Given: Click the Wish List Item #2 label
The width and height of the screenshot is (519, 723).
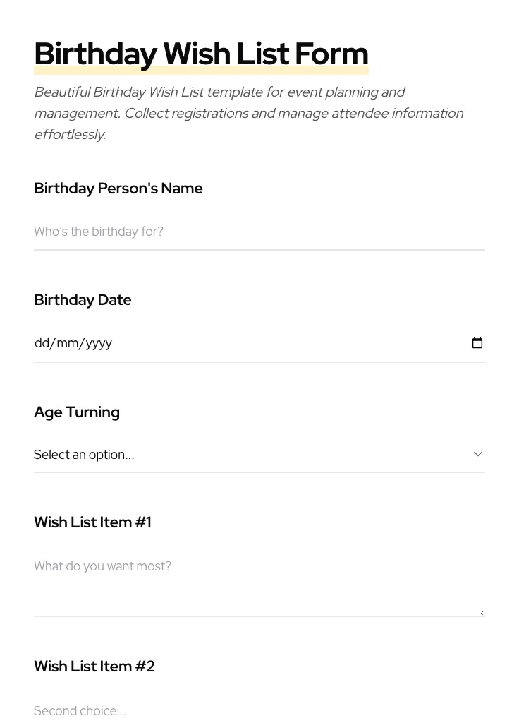Looking at the screenshot, I should click(x=94, y=666).
